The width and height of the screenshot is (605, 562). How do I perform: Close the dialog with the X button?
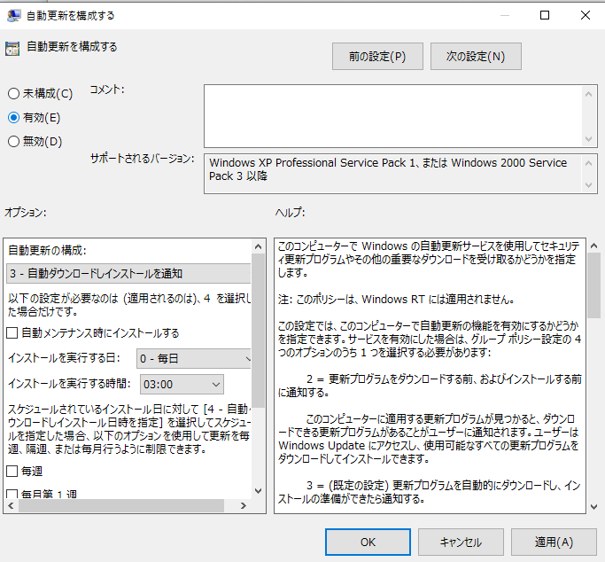(586, 15)
